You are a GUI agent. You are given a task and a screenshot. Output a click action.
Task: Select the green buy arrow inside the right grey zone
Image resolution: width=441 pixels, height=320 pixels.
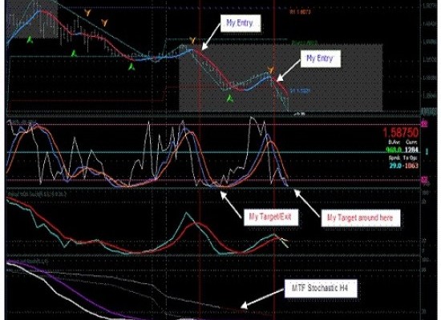click(230, 98)
